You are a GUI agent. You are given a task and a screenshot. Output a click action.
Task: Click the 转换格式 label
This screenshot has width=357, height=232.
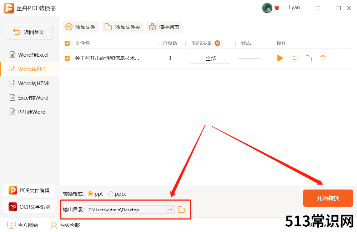pos(74,194)
